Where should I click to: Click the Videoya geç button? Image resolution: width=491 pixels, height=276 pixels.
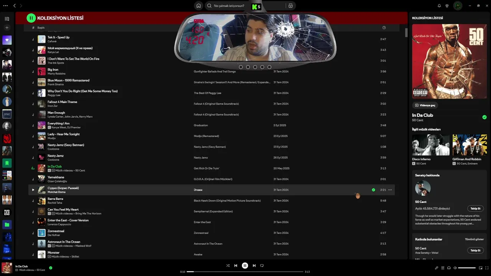point(425,105)
